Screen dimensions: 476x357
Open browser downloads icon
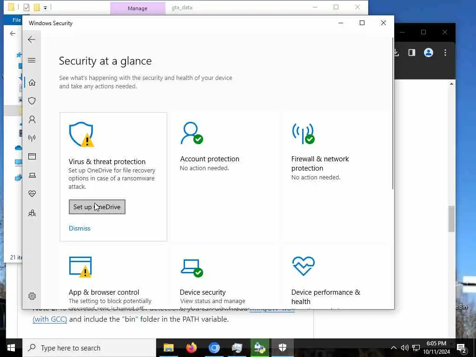coord(397,53)
